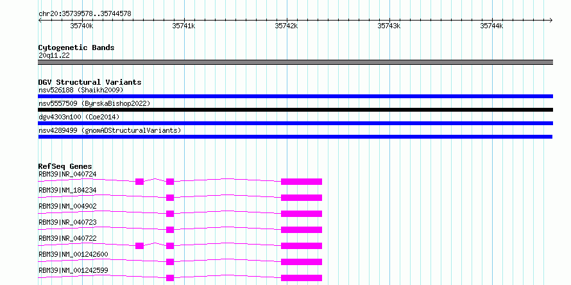571x285 pixels.
Task: Open the Cytogenetic Bands track heading
Action: (76, 47)
